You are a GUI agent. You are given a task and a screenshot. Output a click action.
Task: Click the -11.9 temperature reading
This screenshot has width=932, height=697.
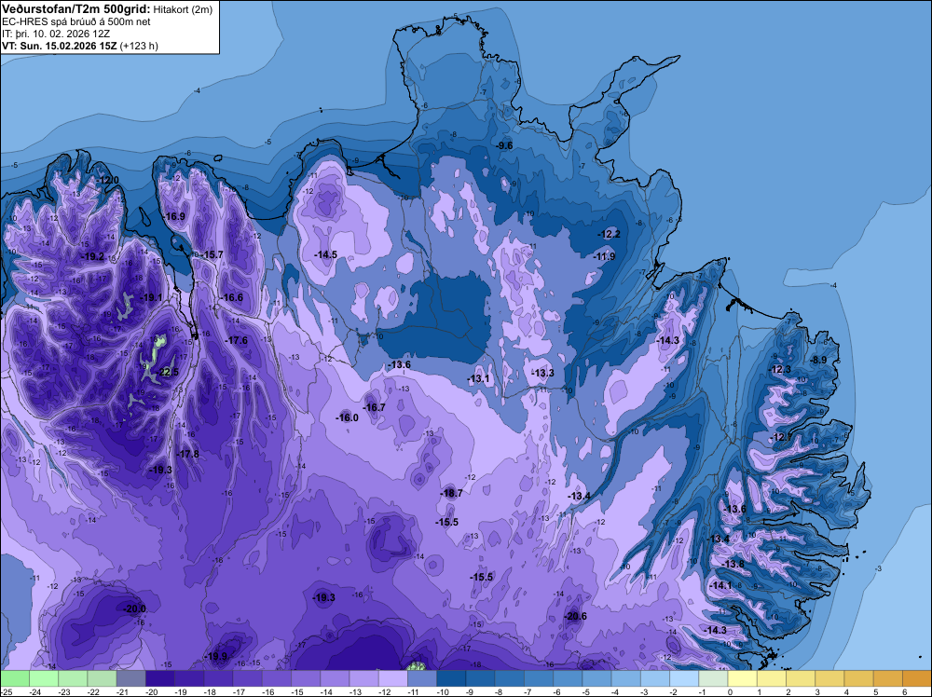[605, 256]
